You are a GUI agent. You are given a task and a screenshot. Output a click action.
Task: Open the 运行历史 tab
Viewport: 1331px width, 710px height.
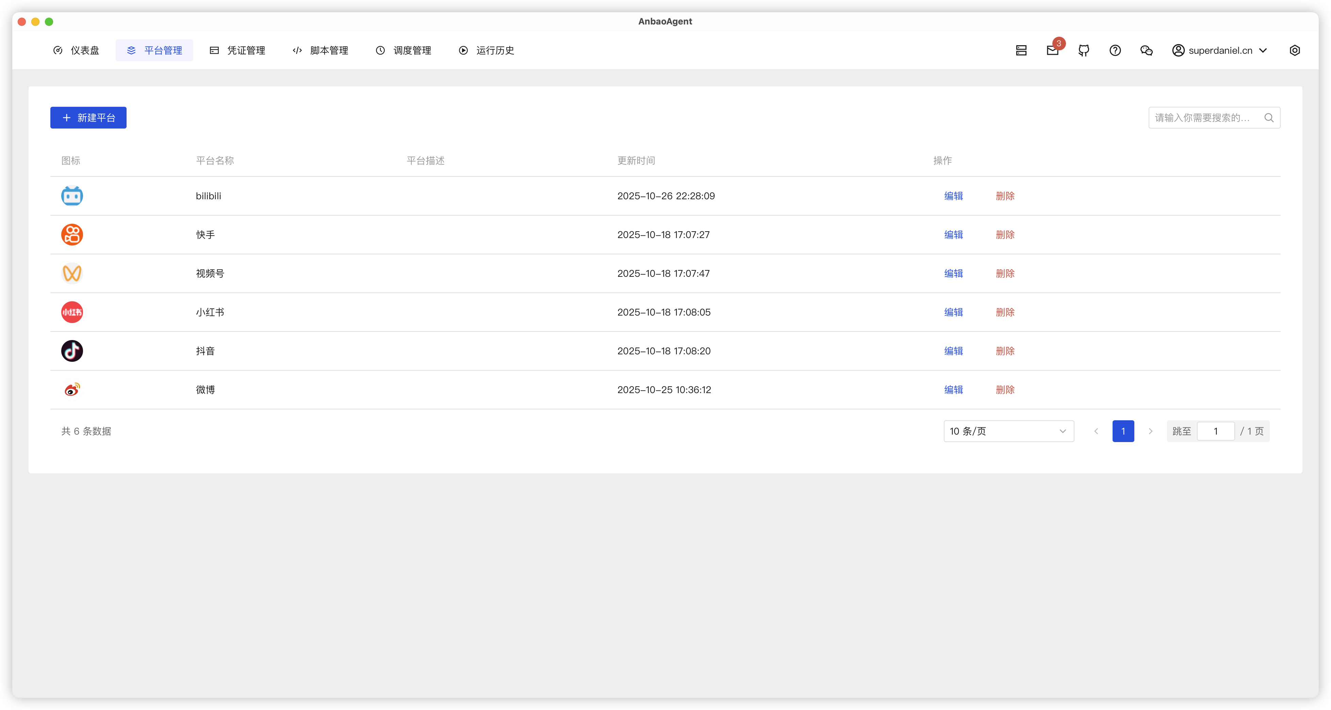486,50
